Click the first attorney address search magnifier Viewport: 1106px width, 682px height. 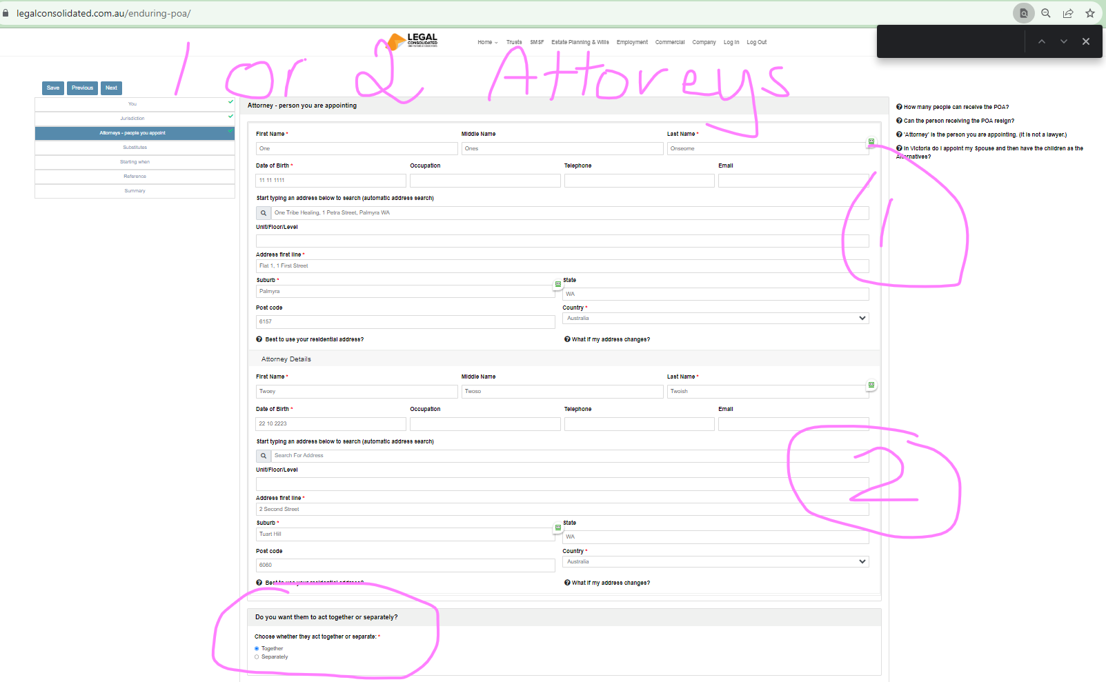[x=264, y=212]
